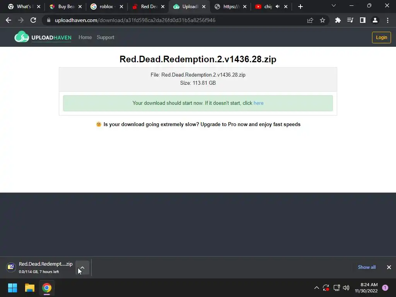The width and height of the screenshot is (396, 297).
Task: Open the Chrome profile avatar
Action: [375, 20]
